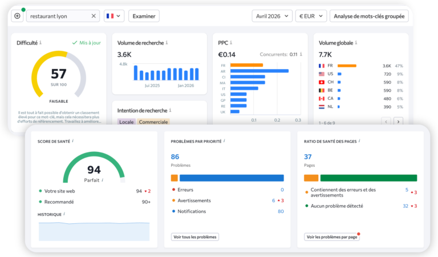Click Voir tous les problèmes button
Image resolution: width=438 pixels, height=257 pixels.
tap(195, 237)
